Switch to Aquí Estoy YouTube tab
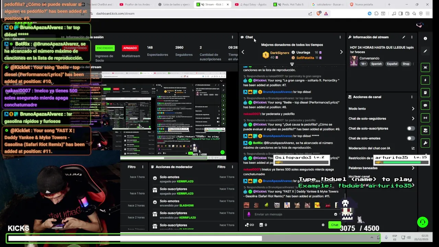Viewport: 439px width, 247px height. point(251,4)
